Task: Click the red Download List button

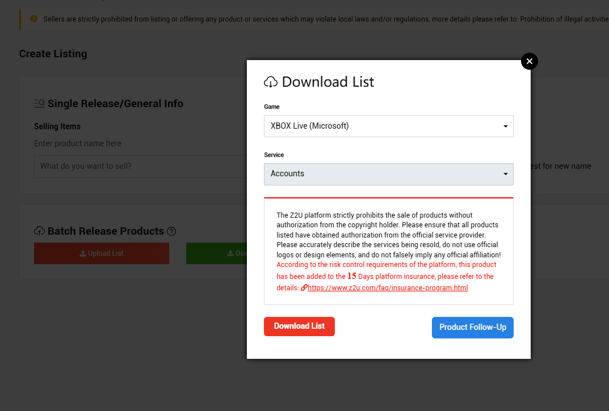Action: pyautogui.click(x=299, y=327)
